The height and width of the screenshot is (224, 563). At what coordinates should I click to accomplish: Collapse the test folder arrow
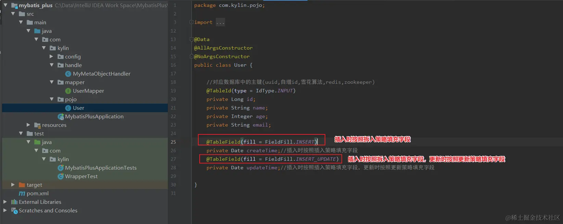tap(21, 133)
